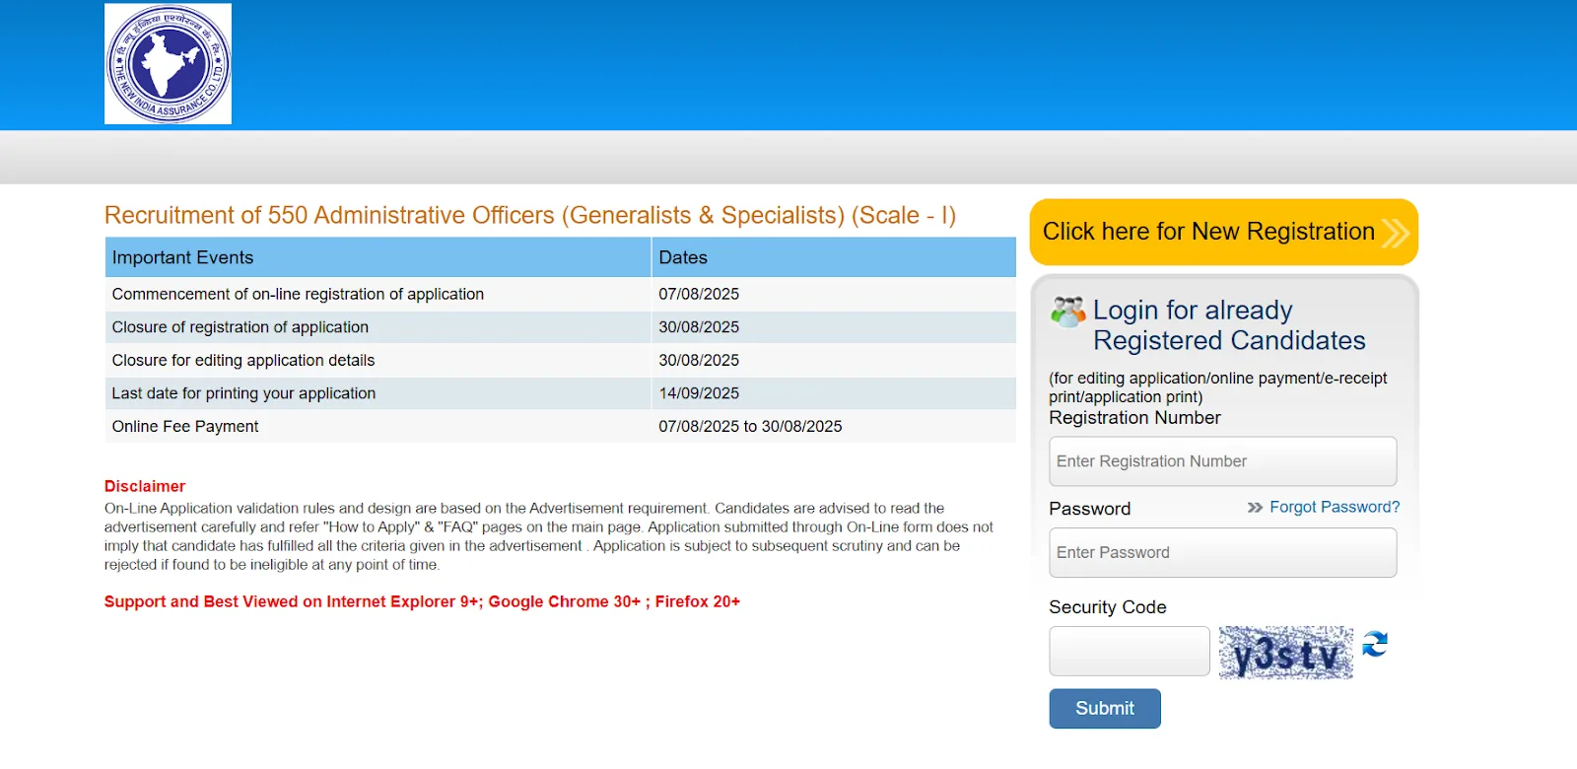Click the Registration Number label
This screenshot has width=1577, height=769.
click(x=1134, y=418)
